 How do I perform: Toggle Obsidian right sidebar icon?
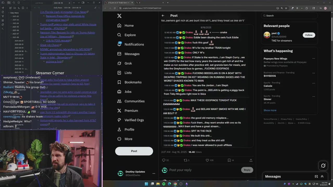83,3
